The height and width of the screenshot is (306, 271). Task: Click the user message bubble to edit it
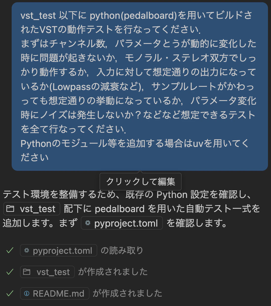click(x=140, y=86)
